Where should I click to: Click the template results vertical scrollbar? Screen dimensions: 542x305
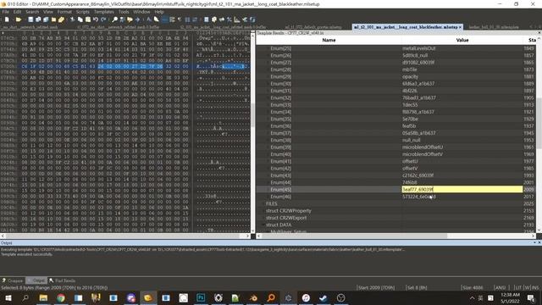click(539, 135)
